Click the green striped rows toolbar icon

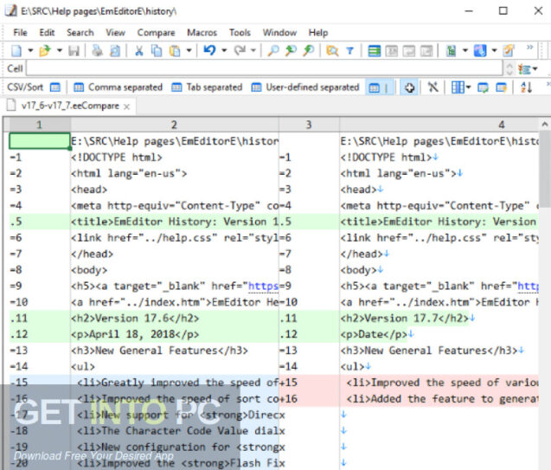point(374,51)
